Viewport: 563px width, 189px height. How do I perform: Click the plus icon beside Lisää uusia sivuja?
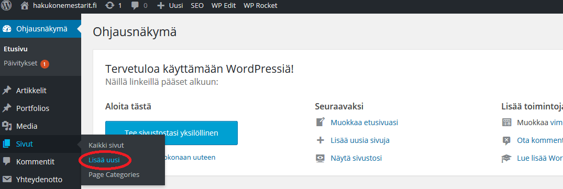(x=320, y=140)
